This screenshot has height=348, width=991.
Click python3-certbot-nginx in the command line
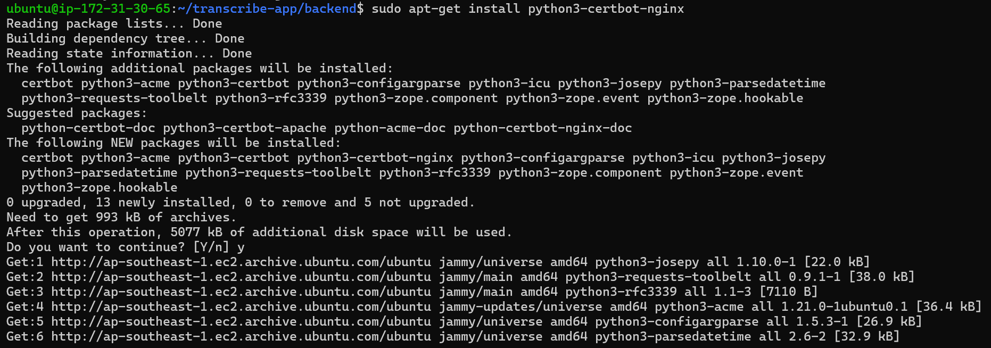pyautogui.click(x=606, y=9)
